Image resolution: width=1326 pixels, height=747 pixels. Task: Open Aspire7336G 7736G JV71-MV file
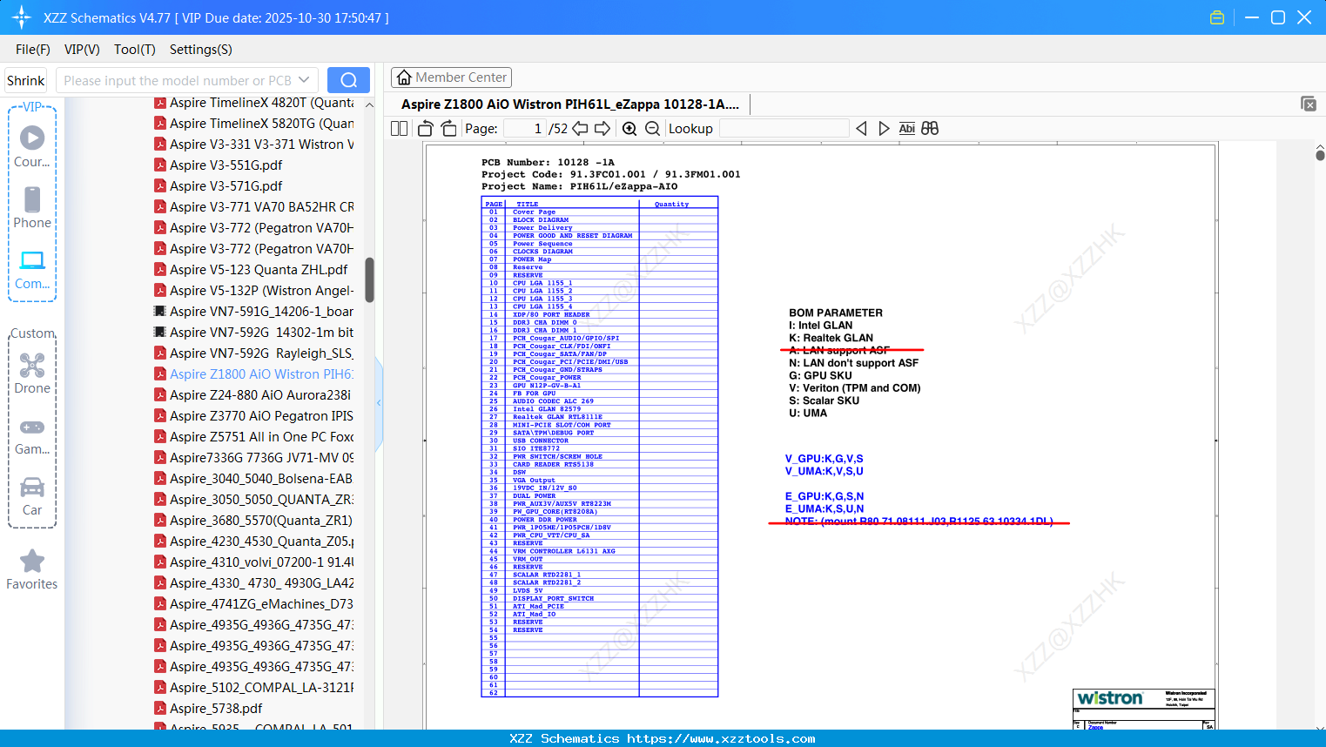(254, 458)
